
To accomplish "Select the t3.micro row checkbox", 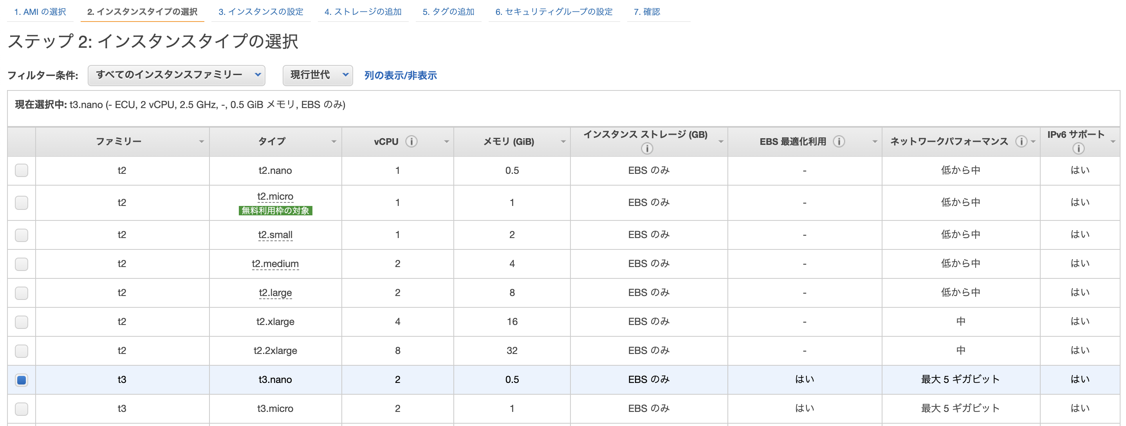I will 22,408.
